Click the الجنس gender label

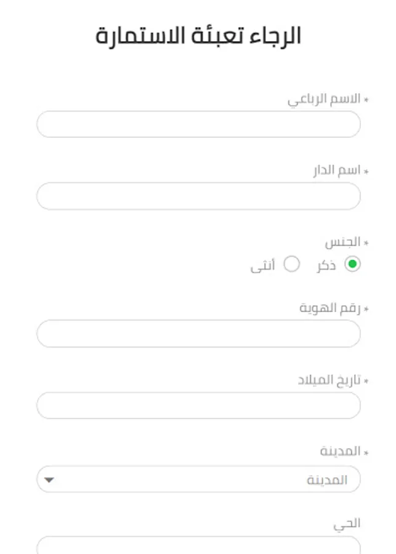(342, 242)
